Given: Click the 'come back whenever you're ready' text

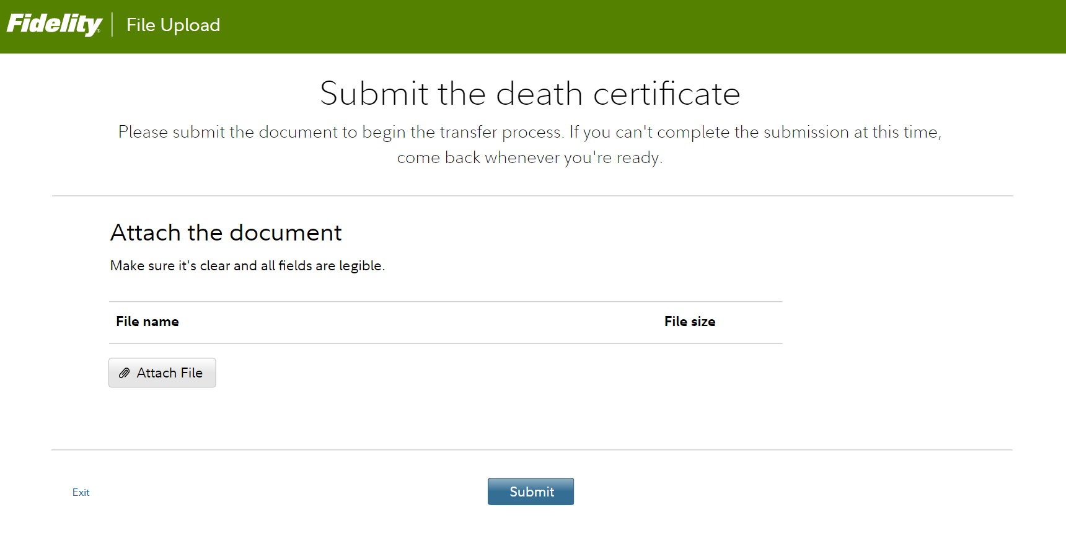Looking at the screenshot, I should pos(530,158).
